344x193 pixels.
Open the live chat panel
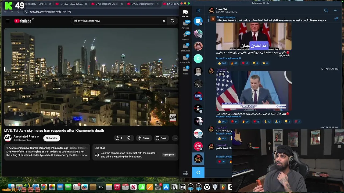click(169, 155)
